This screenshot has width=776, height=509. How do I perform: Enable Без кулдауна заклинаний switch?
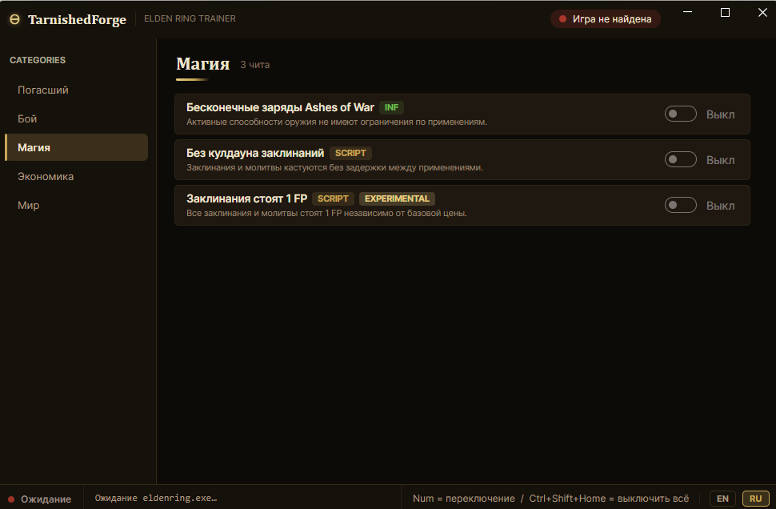[681, 159]
